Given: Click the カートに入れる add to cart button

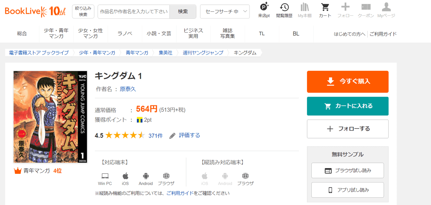Looking at the screenshot, I should (347, 106).
